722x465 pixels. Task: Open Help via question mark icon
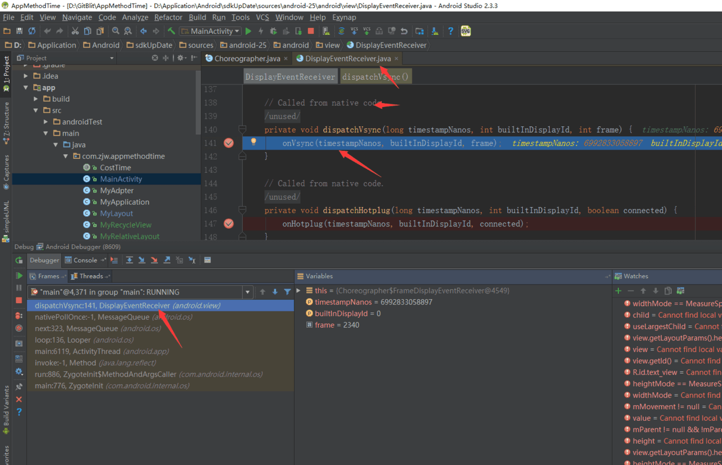(x=451, y=31)
